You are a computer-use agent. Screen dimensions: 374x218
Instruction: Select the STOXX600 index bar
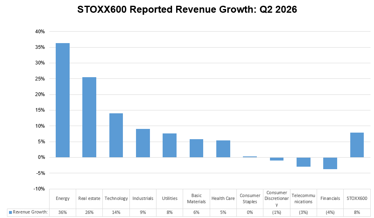tap(357, 145)
